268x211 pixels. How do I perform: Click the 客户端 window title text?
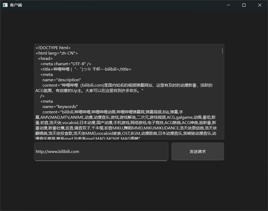(16, 5)
